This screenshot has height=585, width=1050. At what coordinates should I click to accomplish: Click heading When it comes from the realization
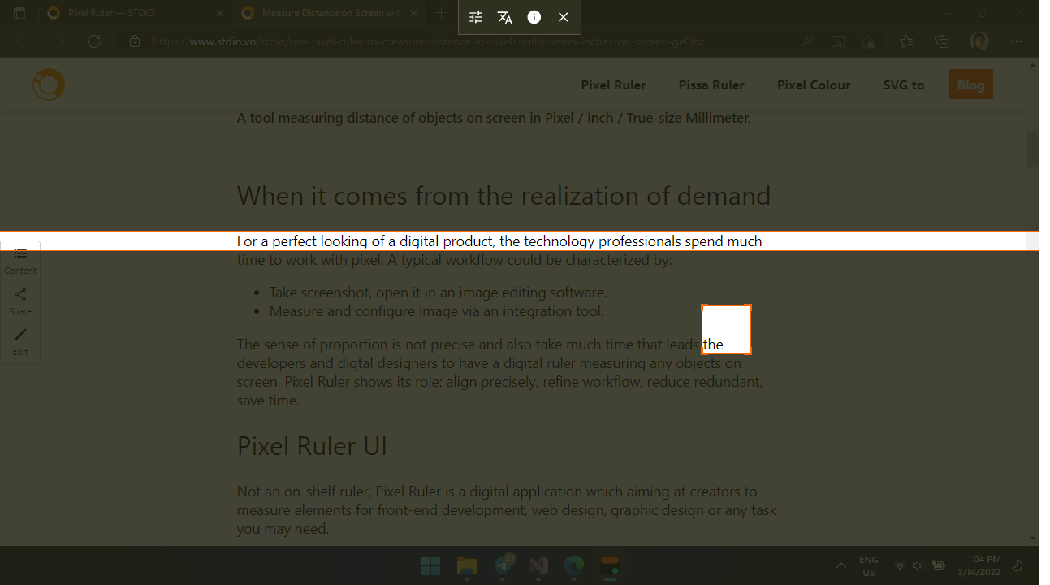503,196
